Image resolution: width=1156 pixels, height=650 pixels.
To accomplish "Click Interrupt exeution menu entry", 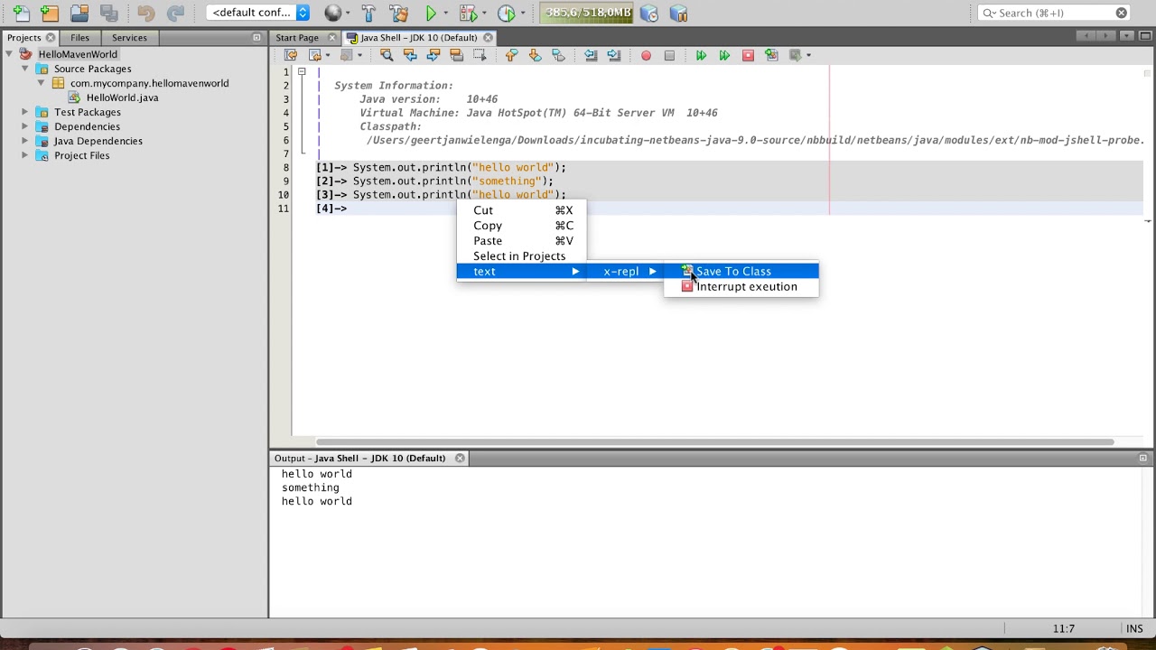I will [x=741, y=286].
